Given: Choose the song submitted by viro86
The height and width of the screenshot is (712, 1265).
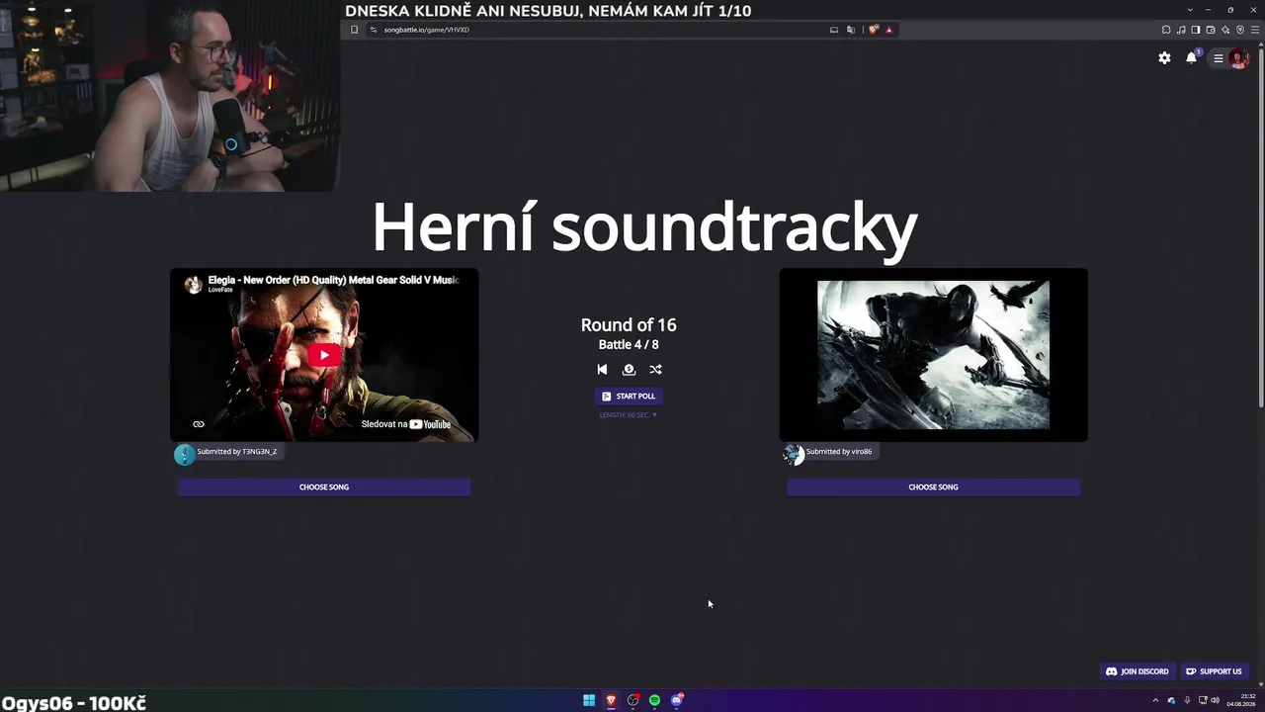Looking at the screenshot, I should (933, 487).
